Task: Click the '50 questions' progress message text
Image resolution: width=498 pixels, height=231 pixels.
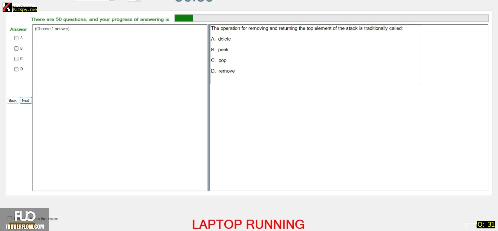Action: coord(100,19)
